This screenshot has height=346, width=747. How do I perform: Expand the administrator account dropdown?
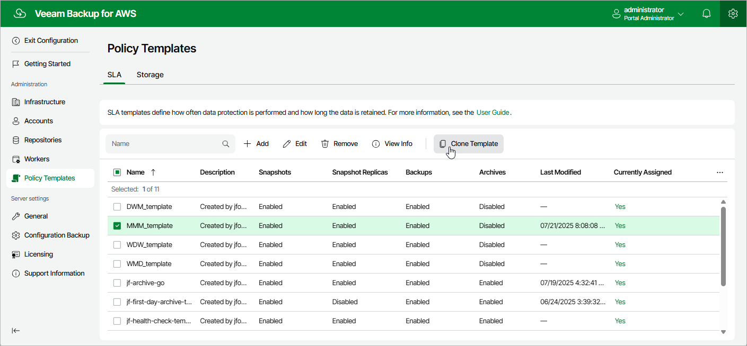tap(681, 14)
